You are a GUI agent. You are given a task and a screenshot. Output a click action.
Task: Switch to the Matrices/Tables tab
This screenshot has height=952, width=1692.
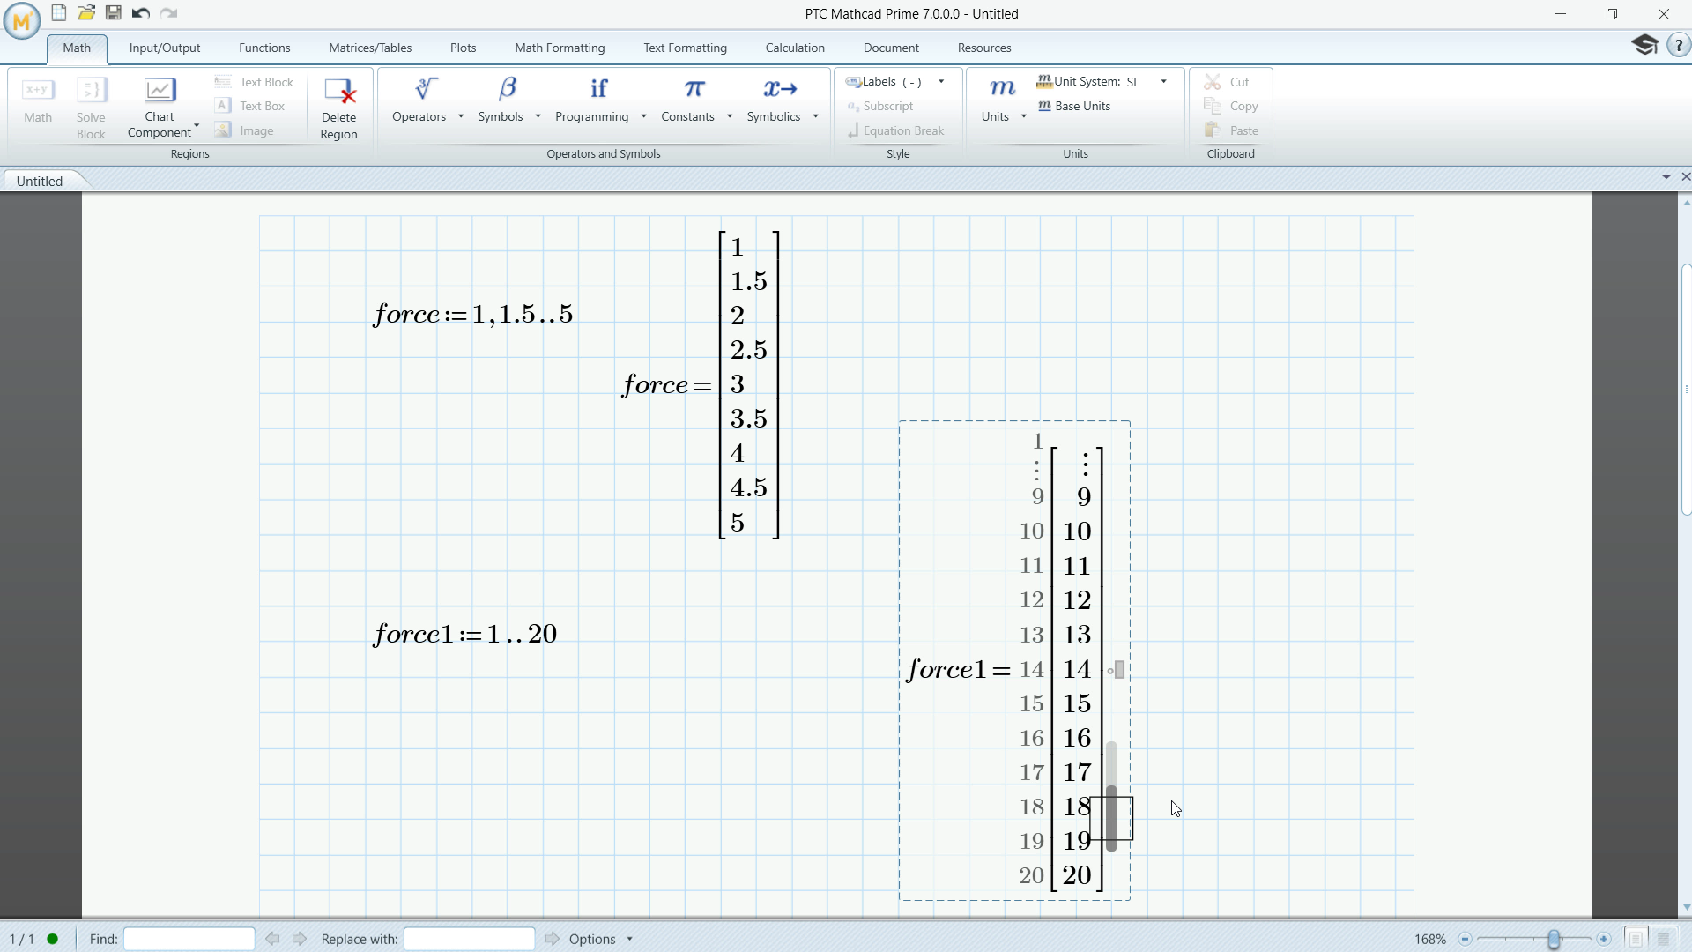[370, 48]
